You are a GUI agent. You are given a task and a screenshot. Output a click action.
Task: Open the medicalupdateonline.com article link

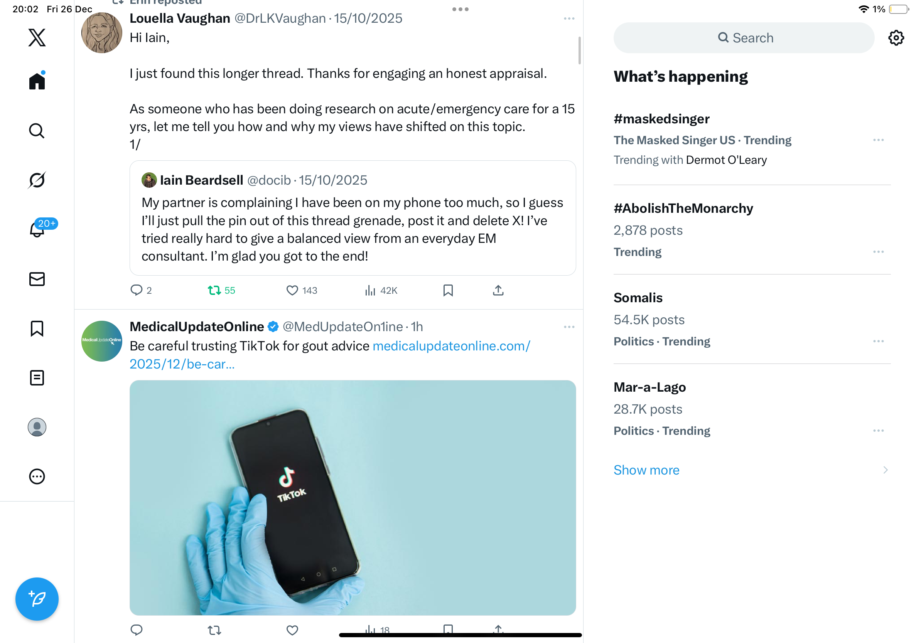click(451, 346)
